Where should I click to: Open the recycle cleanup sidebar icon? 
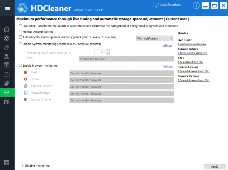coord(7,38)
